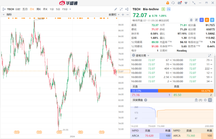Image resolution: width=216 pixels, height=139 pixels.
Task: Click ask price 85.50
Action: [x=177, y=95]
